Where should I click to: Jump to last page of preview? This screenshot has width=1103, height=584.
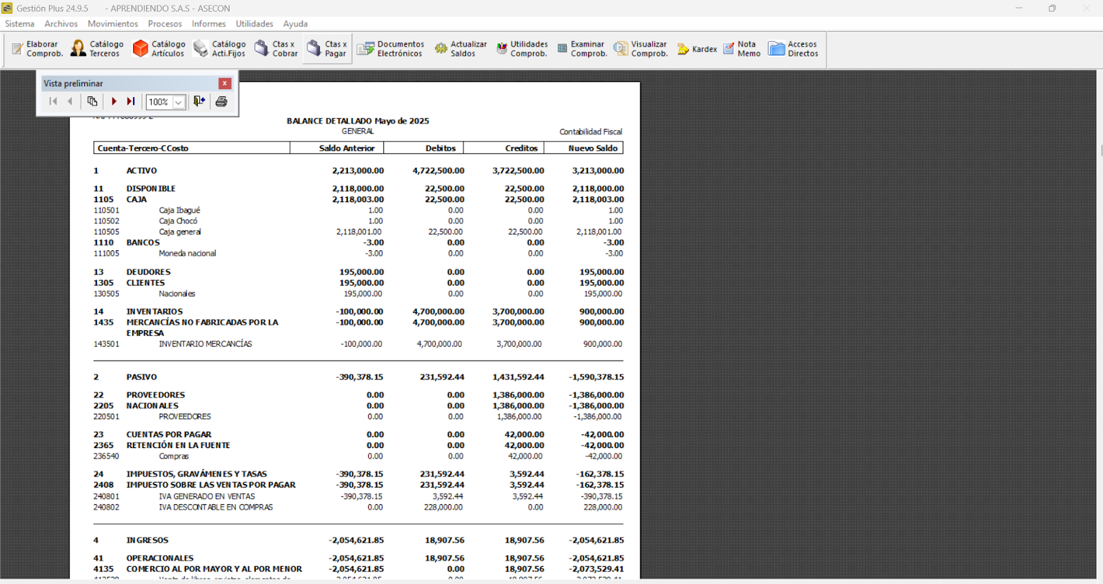[130, 102]
